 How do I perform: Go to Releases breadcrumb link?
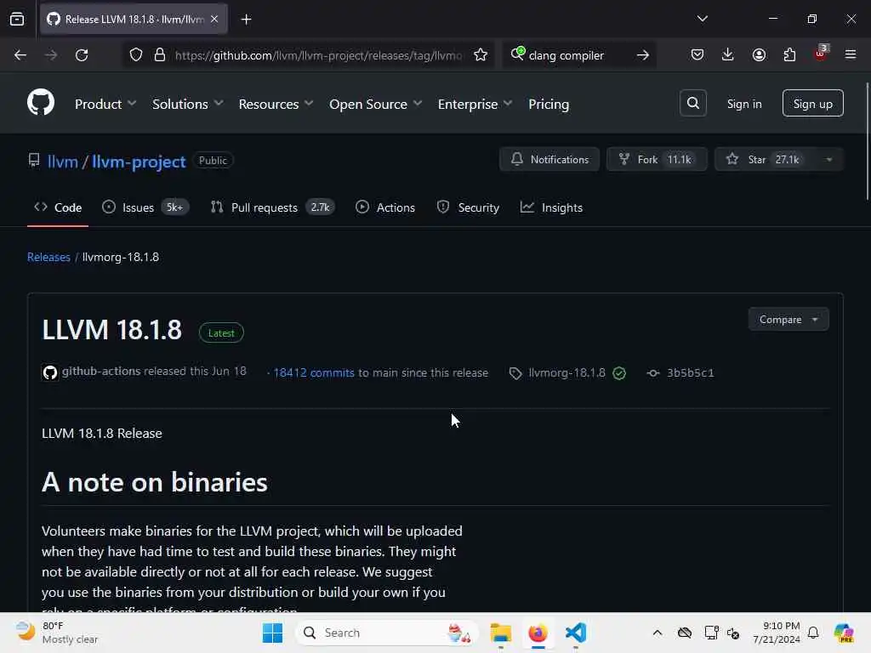(x=48, y=257)
